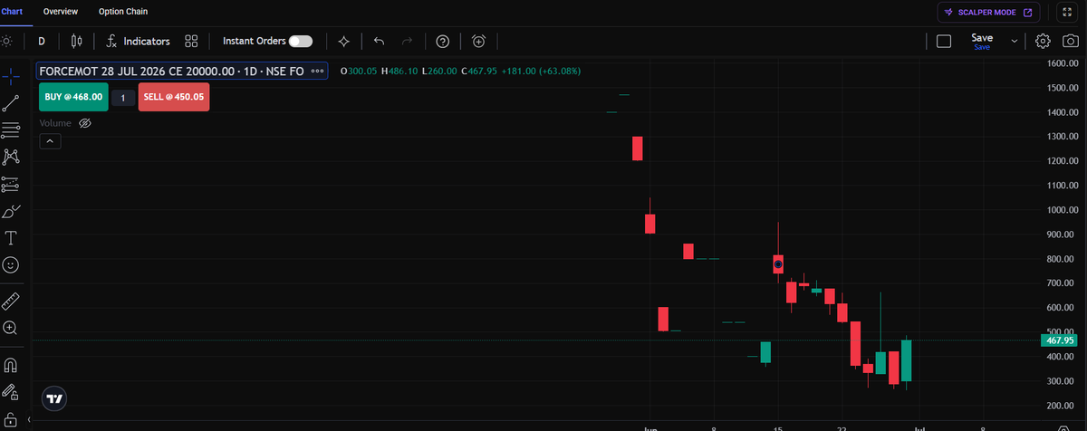Screen dimensions: 1087x431
Task: Create a new alert with alarm icon
Action: tap(478, 41)
